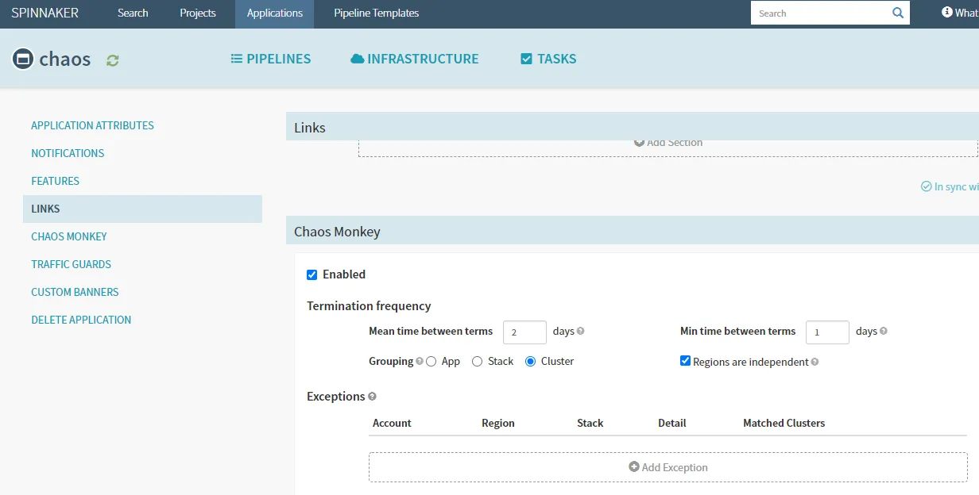Open Delete Application in sidebar

coord(81,320)
